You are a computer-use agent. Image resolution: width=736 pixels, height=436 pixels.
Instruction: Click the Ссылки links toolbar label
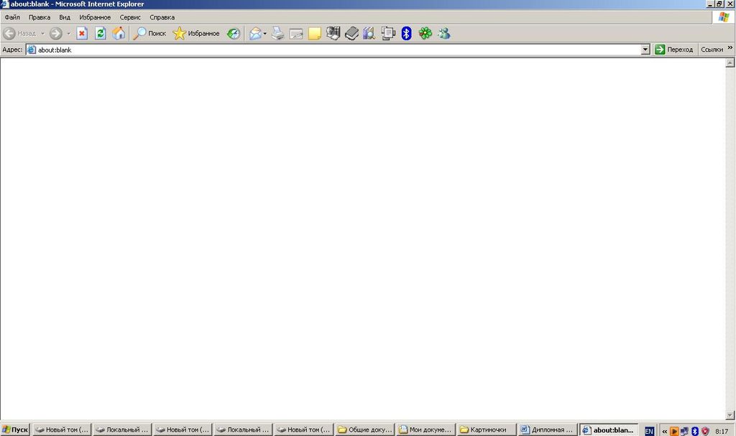point(712,50)
